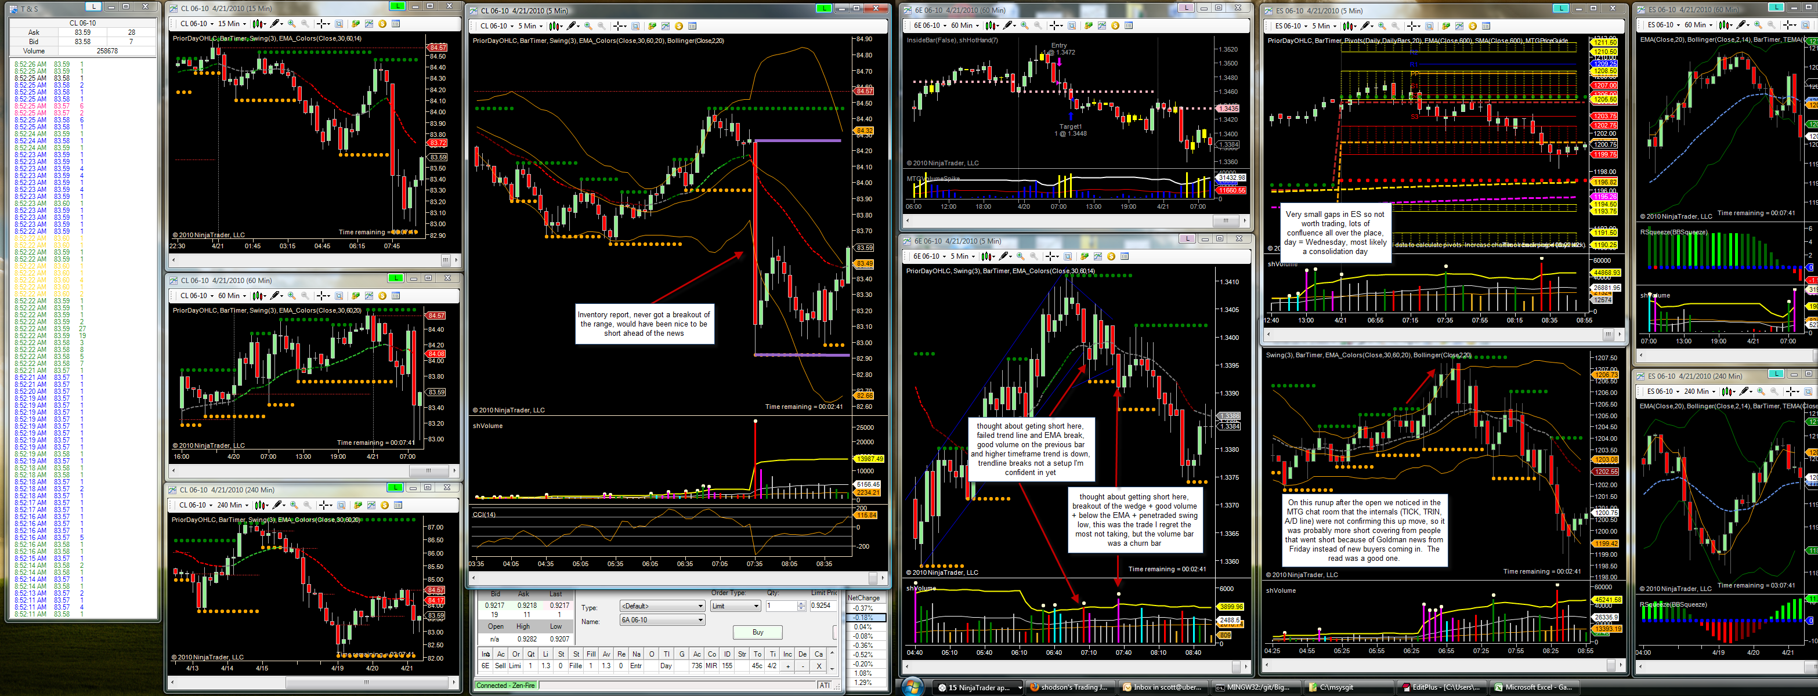Image resolution: width=1818 pixels, height=696 pixels.
Task: Select crosshair cursor in 6E 5 Min chart
Action: pos(1051,257)
